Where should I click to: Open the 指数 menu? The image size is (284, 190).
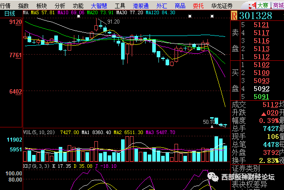click(x=23, y=5)
